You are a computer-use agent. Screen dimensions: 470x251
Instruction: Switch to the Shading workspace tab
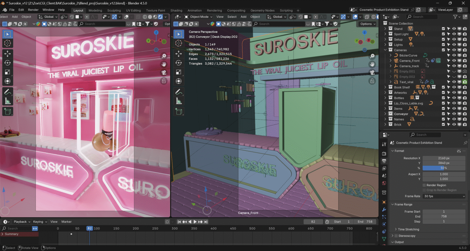click(176, 10)
